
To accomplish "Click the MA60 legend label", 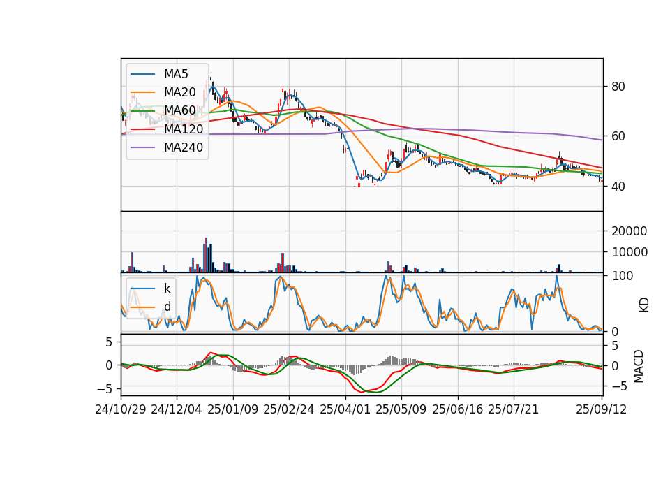I will point(179,110).
